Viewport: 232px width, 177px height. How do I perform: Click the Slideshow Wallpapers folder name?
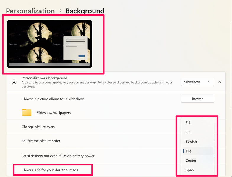coord(53,113)
